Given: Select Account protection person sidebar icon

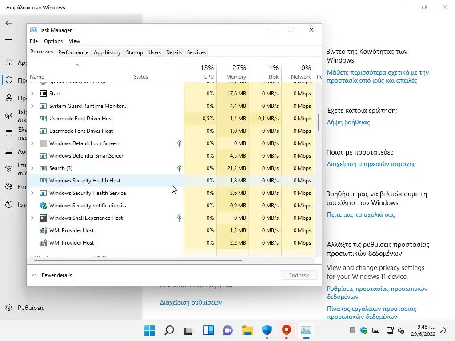Looking at the screenshot, I should 9,98.
